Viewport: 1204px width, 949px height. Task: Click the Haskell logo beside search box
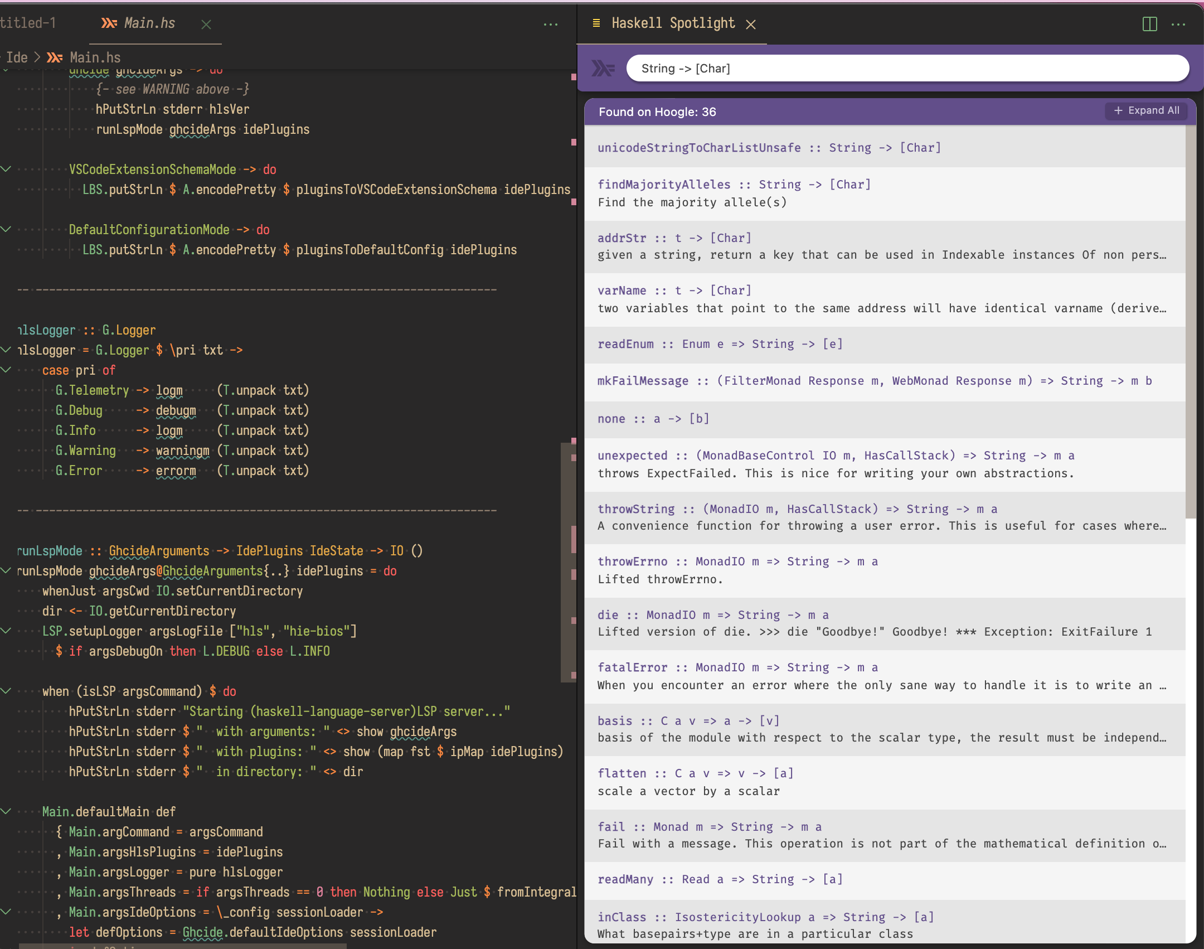pyautogui.click(x=603, y=68)
